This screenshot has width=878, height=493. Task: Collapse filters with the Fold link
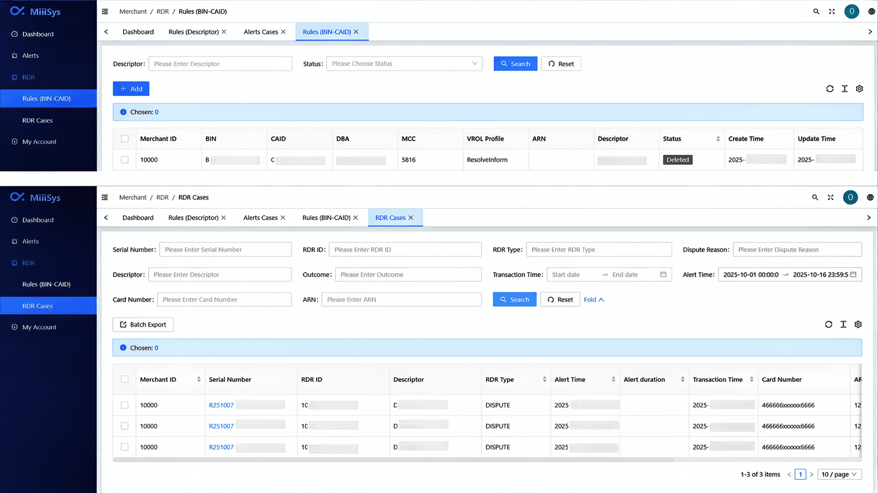[x=594, y=300]
